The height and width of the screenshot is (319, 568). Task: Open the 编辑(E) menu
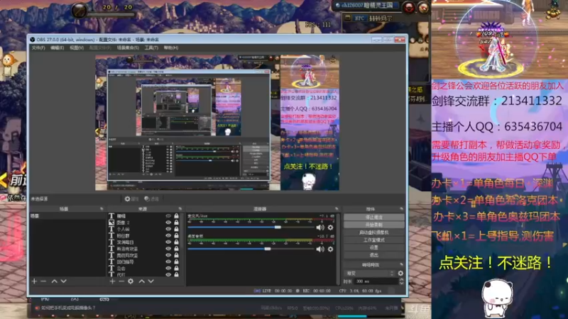pos(58,47)
